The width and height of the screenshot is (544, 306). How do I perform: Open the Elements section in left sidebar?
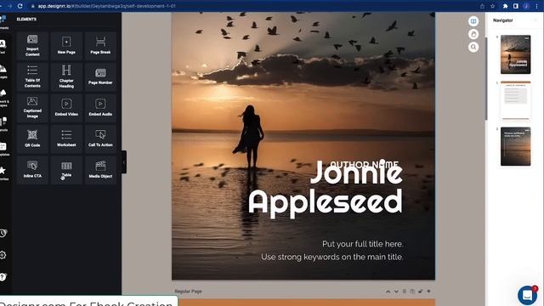tap(3, 21)
